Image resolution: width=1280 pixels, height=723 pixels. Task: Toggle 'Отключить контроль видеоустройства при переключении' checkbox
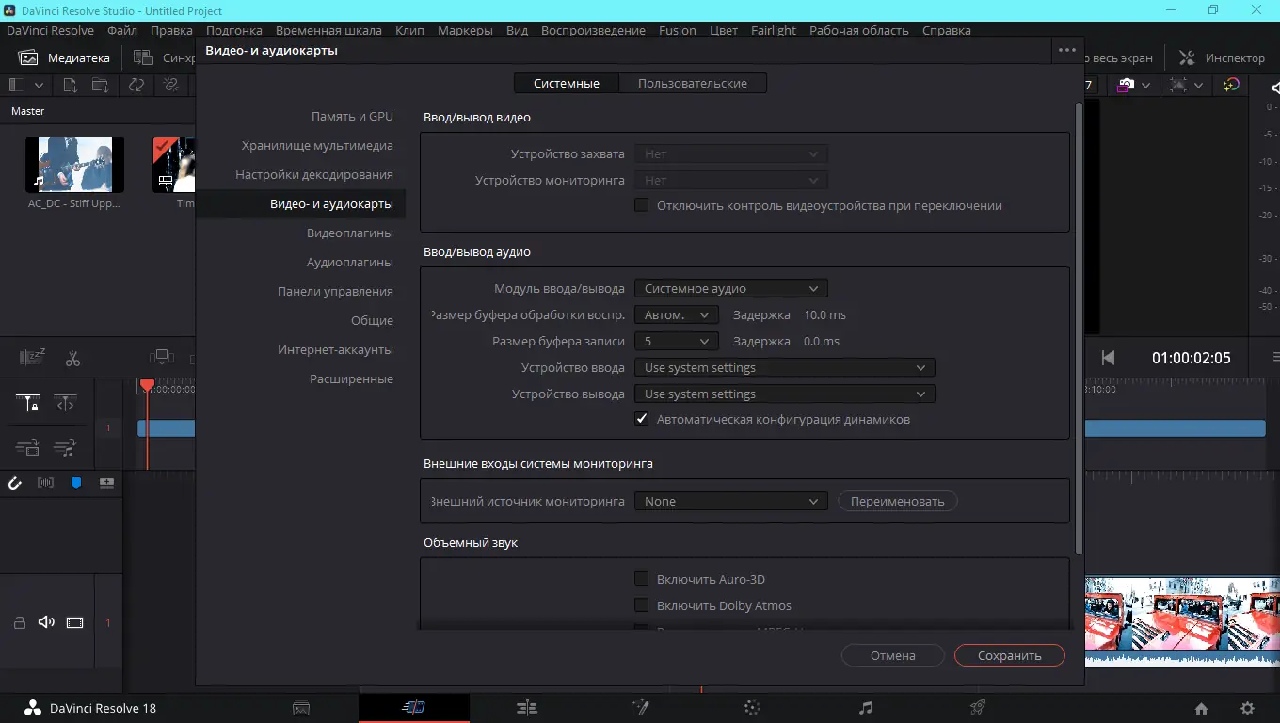642,205
